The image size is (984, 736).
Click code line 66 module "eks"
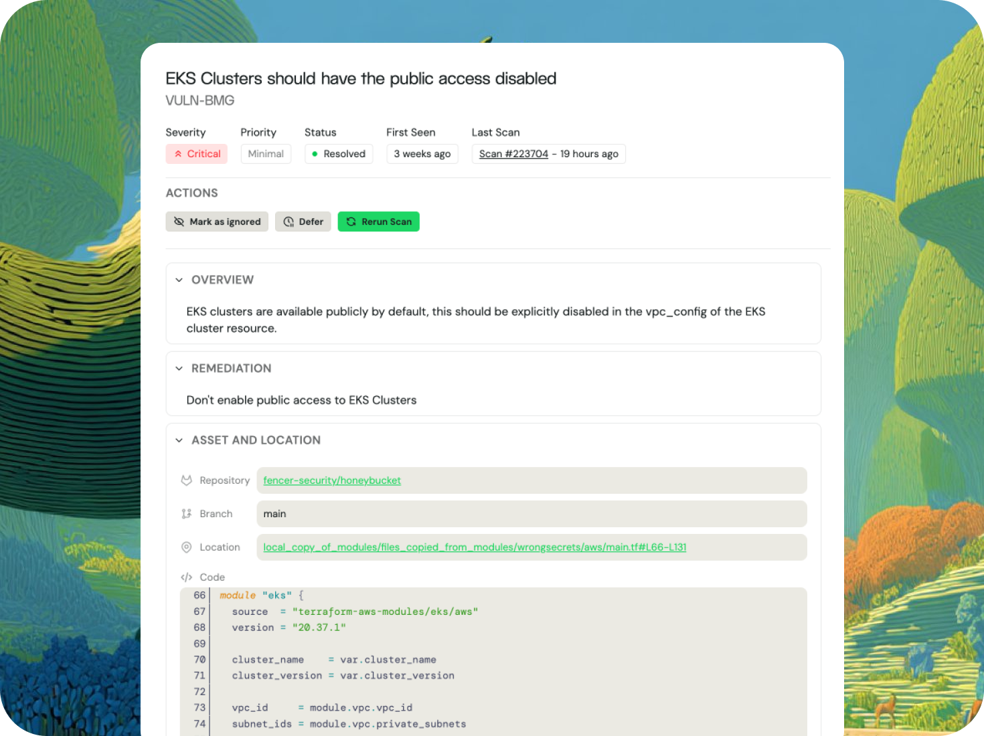coord(262,595)
